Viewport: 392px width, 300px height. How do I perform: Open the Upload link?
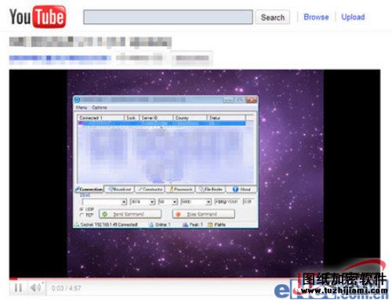point(353,17)
